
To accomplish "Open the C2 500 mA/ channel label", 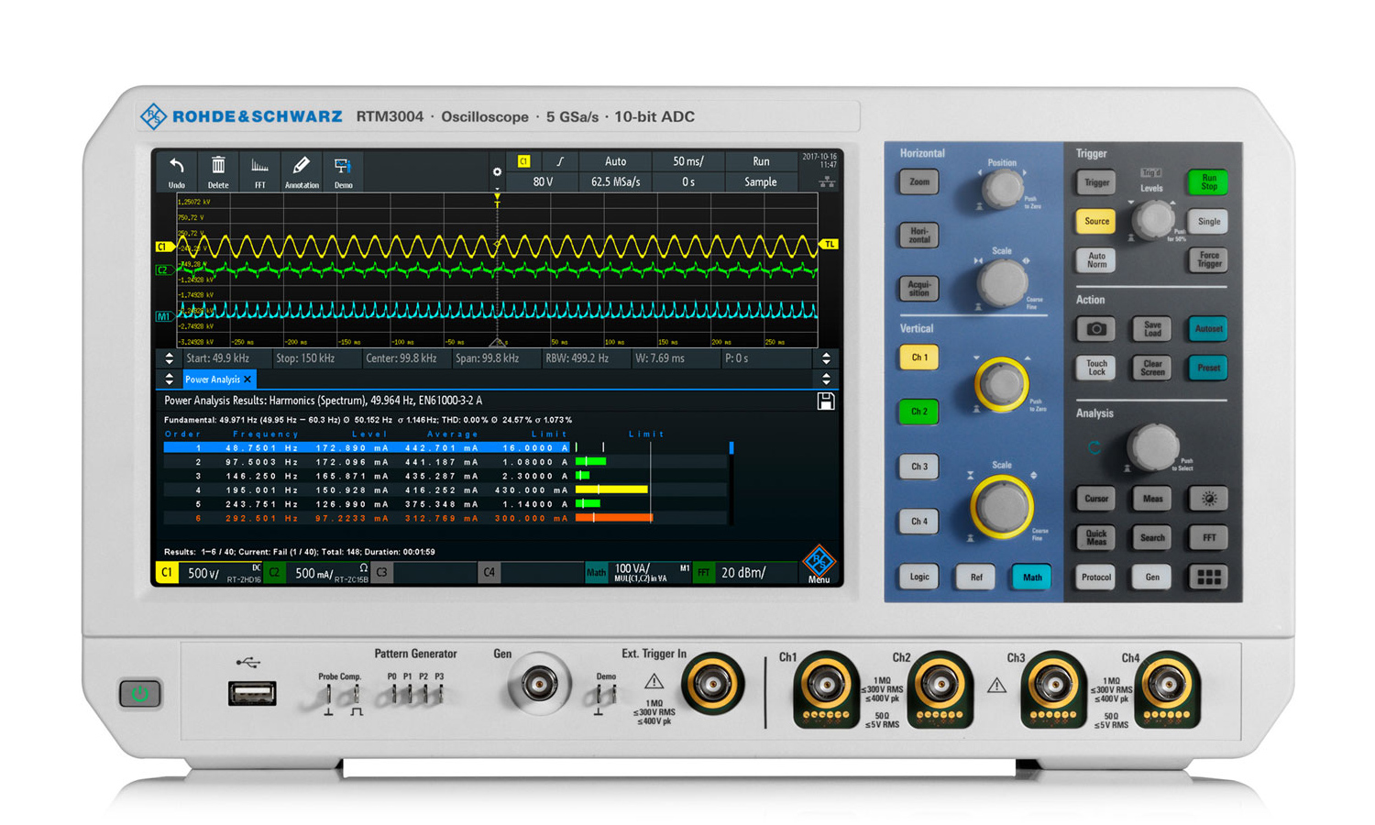I will pyautogui.click(x=318, y=573).
